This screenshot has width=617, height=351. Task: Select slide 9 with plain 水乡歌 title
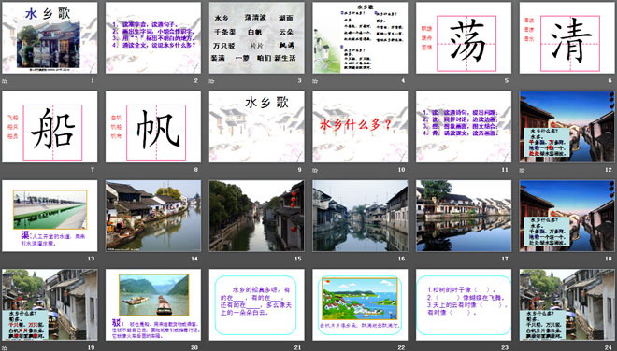point(256,127)
